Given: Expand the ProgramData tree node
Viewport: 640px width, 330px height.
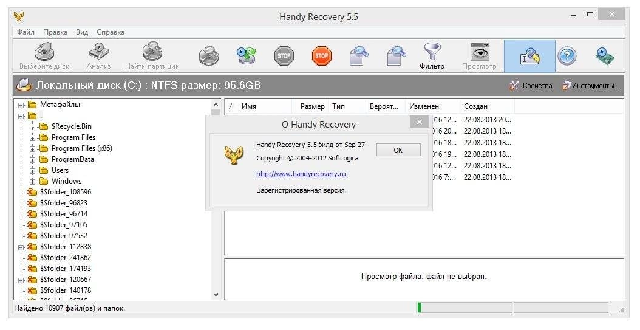Looking at the screenshot, I should point(32,160).
